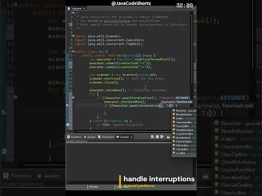Screen dimensions: 262x196
Task: Select the App.java editor tab
Action: coord(76,9)
